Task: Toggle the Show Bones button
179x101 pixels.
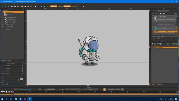Action: [54, 6]
